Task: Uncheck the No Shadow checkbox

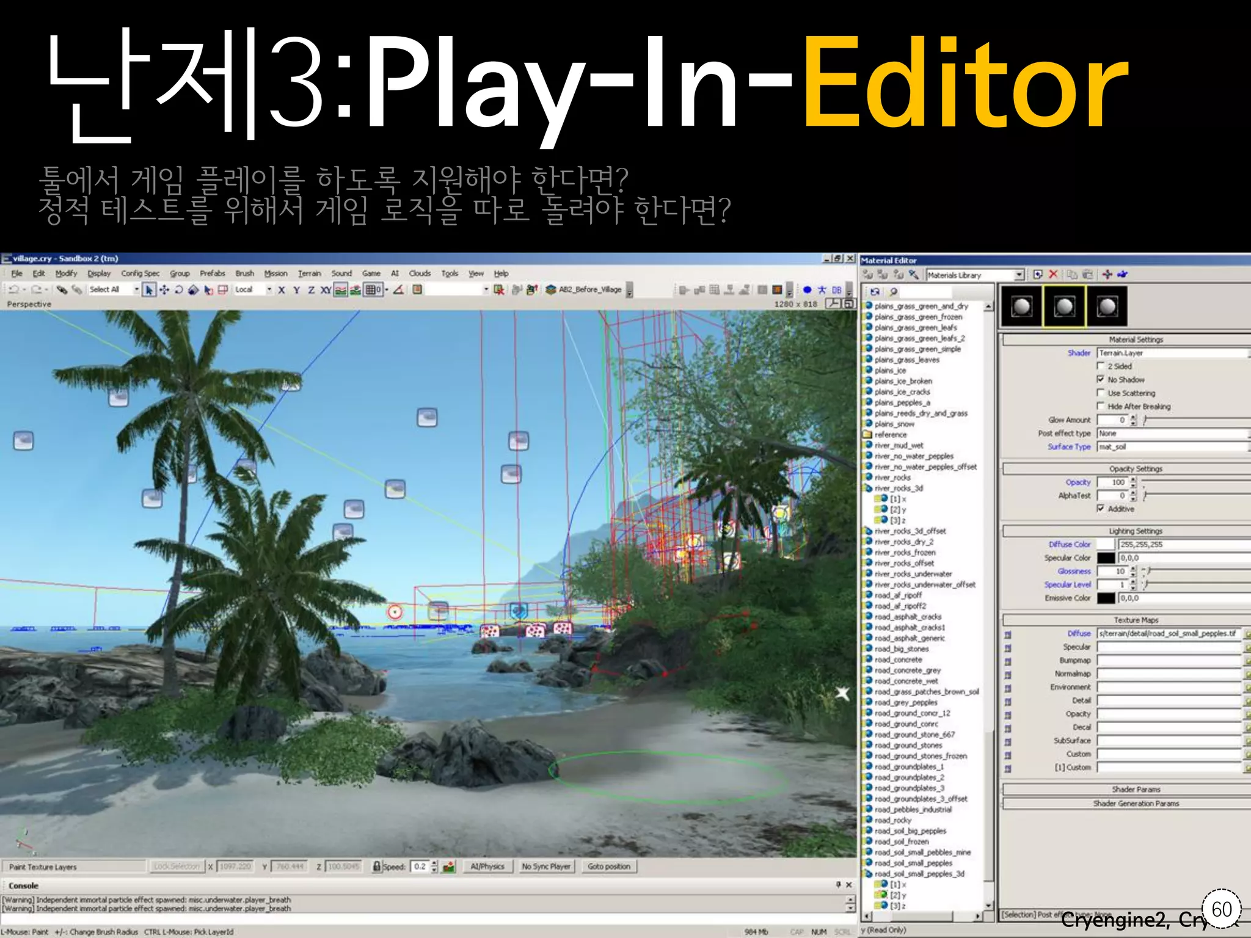Action: coord(1101,379)
